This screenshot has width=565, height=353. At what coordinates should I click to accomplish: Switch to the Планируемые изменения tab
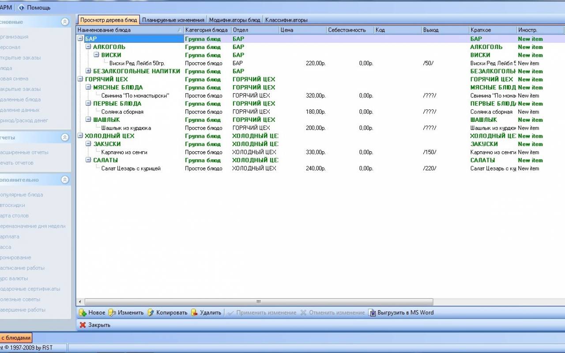coord(173,20)
